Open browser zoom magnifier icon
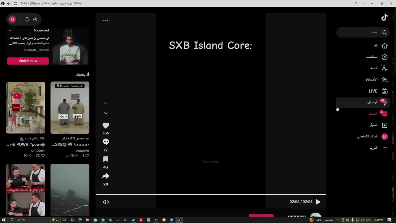 coord(356,3)
